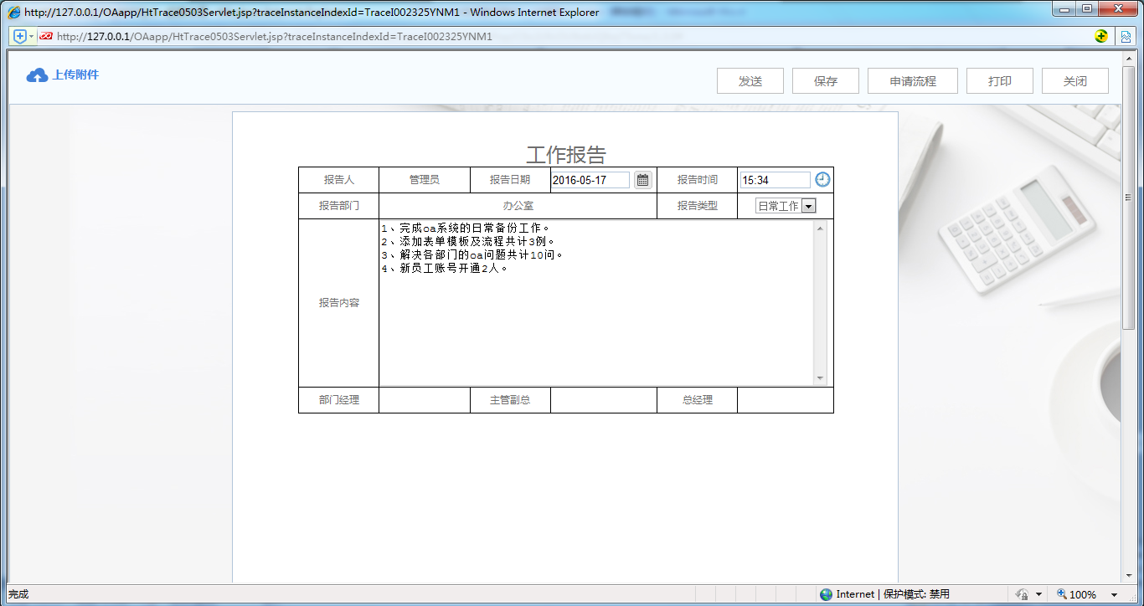Open the calendar picker beside 报告日期
The image size is (1144, 606).
(642, 179)
